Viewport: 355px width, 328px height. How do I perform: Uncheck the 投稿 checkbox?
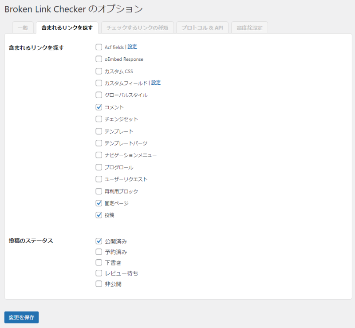click(99, 215)
